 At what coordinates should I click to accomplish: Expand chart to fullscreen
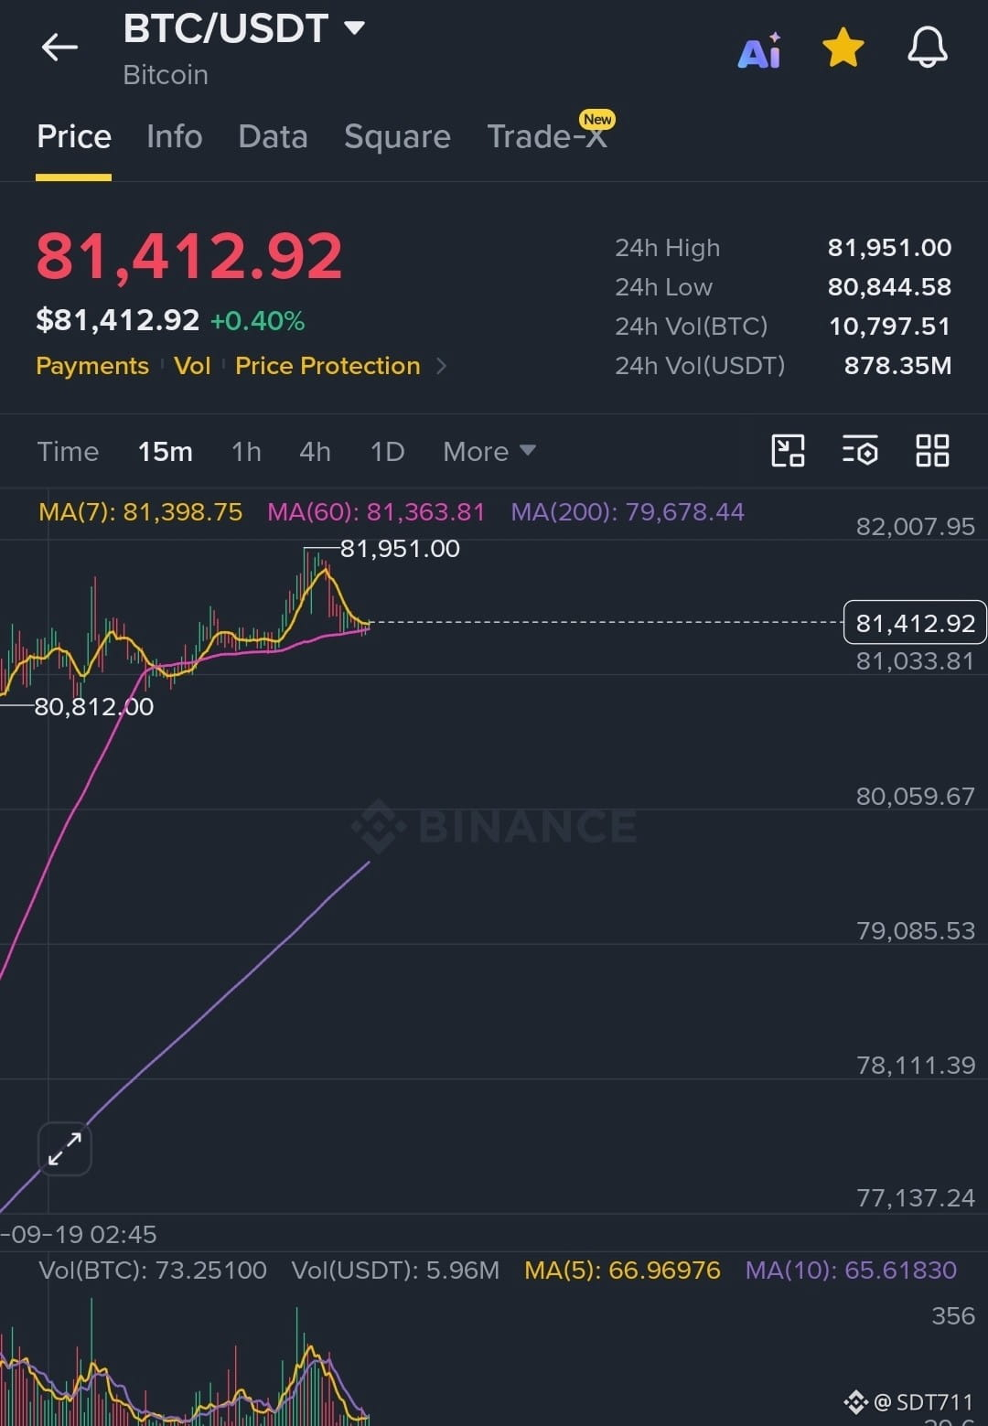(x=65, y=1149)
